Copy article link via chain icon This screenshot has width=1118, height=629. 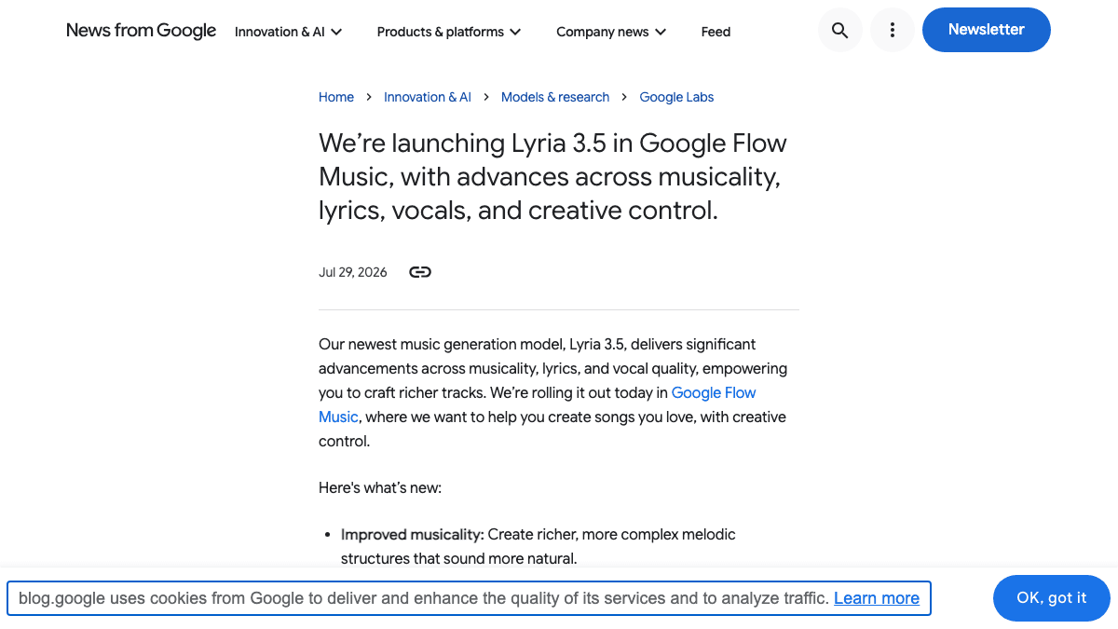[x=420, y=272]
